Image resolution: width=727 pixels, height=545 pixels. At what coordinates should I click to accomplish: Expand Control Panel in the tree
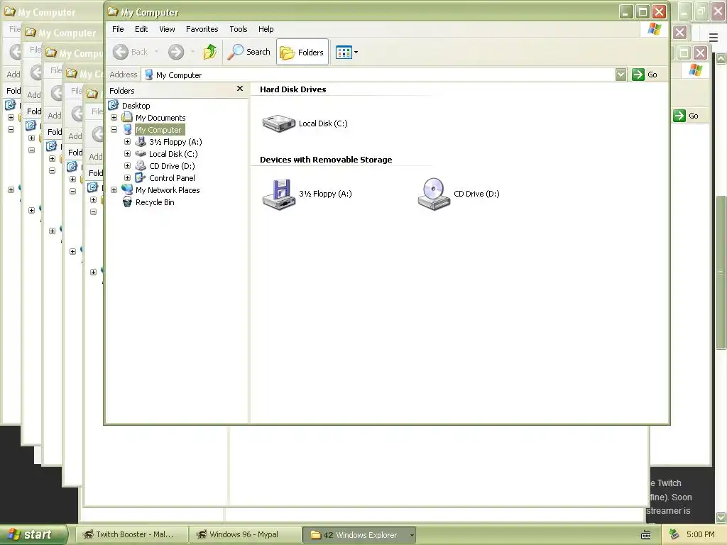[128, 178]
